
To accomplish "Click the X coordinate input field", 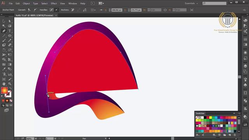I will pos(117,10).
